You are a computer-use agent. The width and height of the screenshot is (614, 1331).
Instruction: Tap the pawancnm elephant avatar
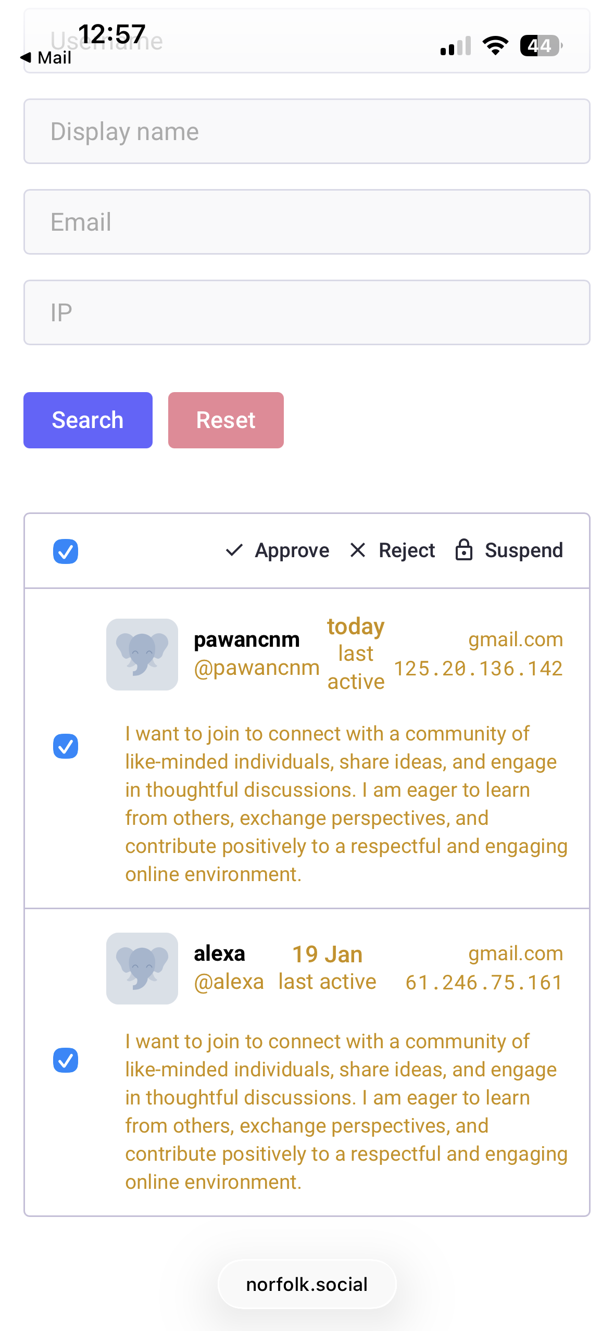[142, 655]
